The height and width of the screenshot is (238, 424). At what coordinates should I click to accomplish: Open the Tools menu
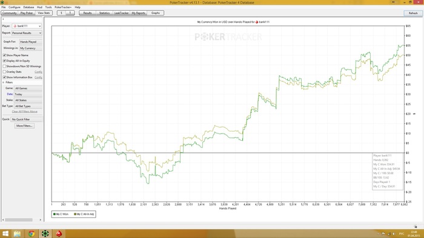48,7
